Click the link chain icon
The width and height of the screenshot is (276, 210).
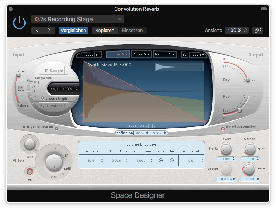(258, 30)
